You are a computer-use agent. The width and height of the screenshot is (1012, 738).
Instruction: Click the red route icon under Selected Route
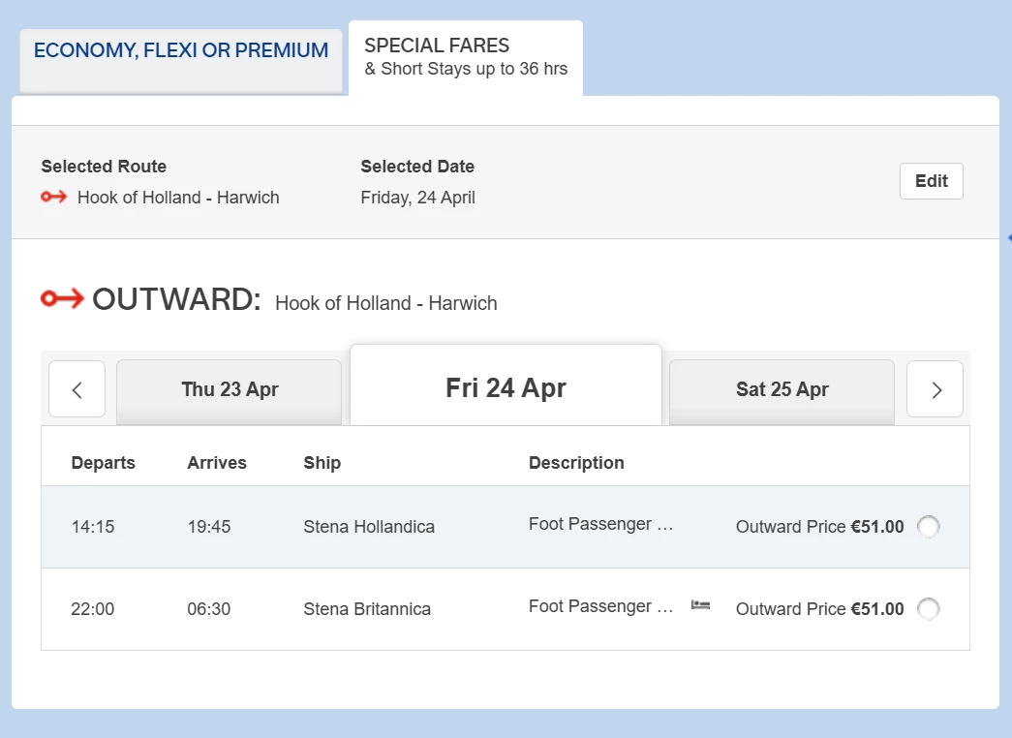(x=53, y=198)
